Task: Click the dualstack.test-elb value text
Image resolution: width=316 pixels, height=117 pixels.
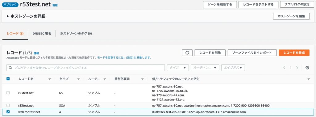Action: click(199, 112)
